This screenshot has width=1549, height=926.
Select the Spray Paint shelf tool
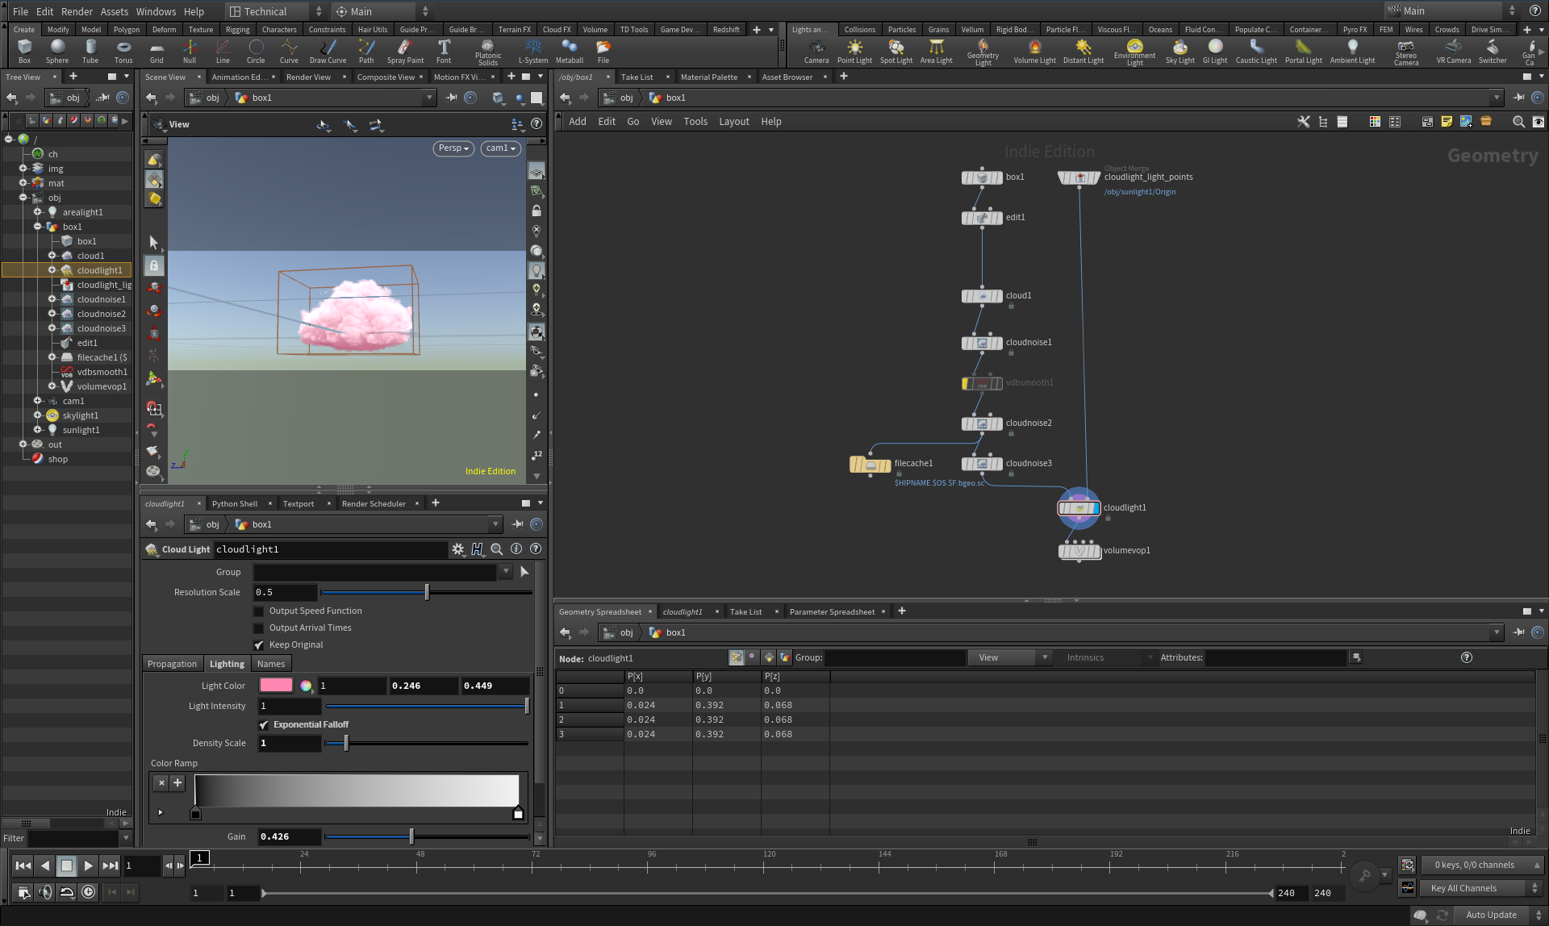(x=405, y=52)
